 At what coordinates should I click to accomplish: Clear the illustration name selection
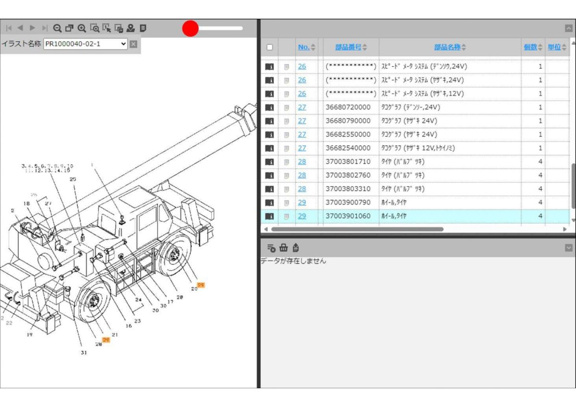point(133,44)
